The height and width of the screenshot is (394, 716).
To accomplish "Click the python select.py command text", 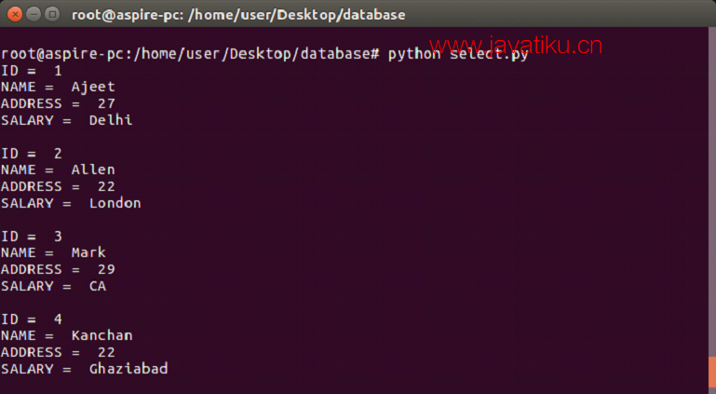I will tap(458, 54).
